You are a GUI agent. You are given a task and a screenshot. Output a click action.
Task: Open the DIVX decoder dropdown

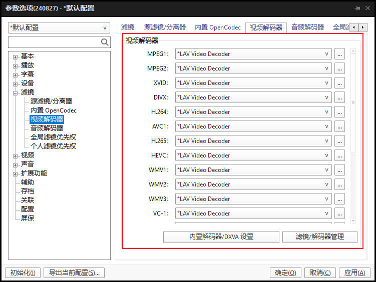253,97
